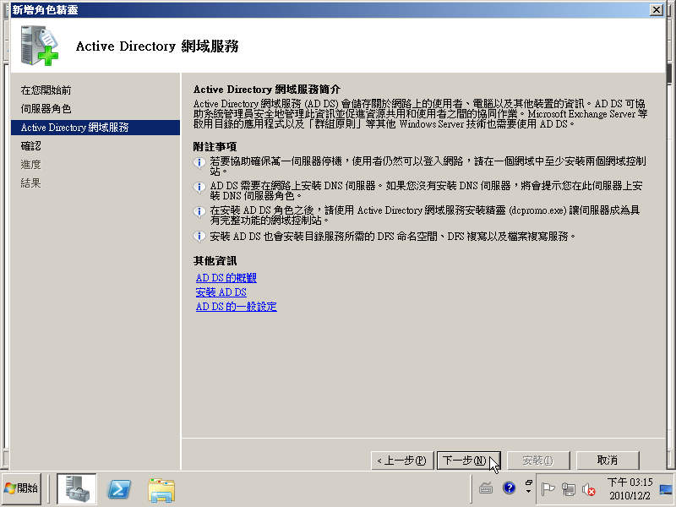Screen dimensions: 676x507
Task: Click the 取消 button
Action: pyautogui.click(x=608, y=461)
